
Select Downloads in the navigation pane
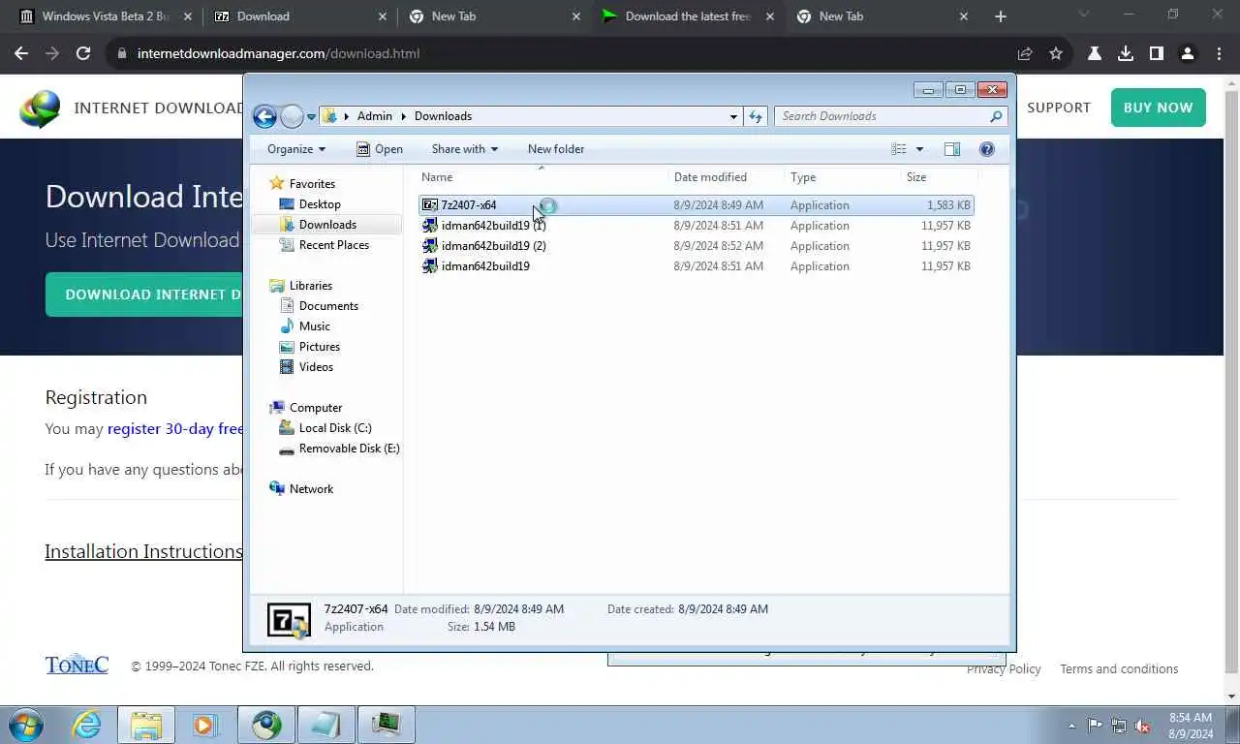pos(326,225)
